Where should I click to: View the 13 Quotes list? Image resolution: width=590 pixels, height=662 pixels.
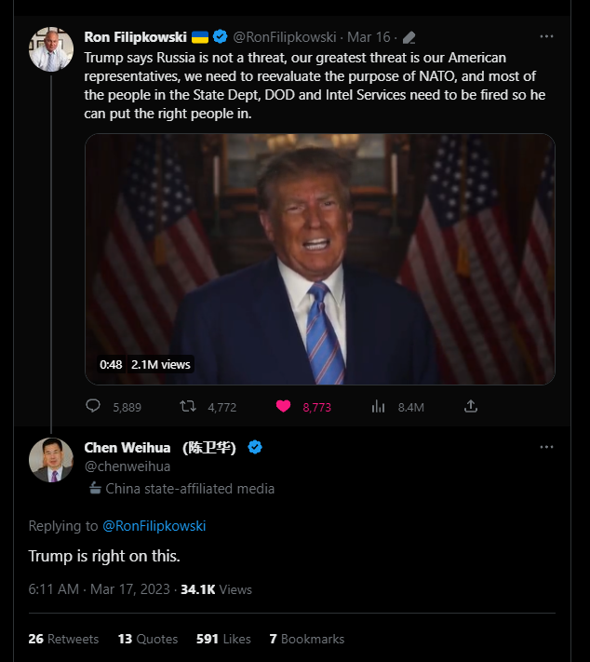148,639
